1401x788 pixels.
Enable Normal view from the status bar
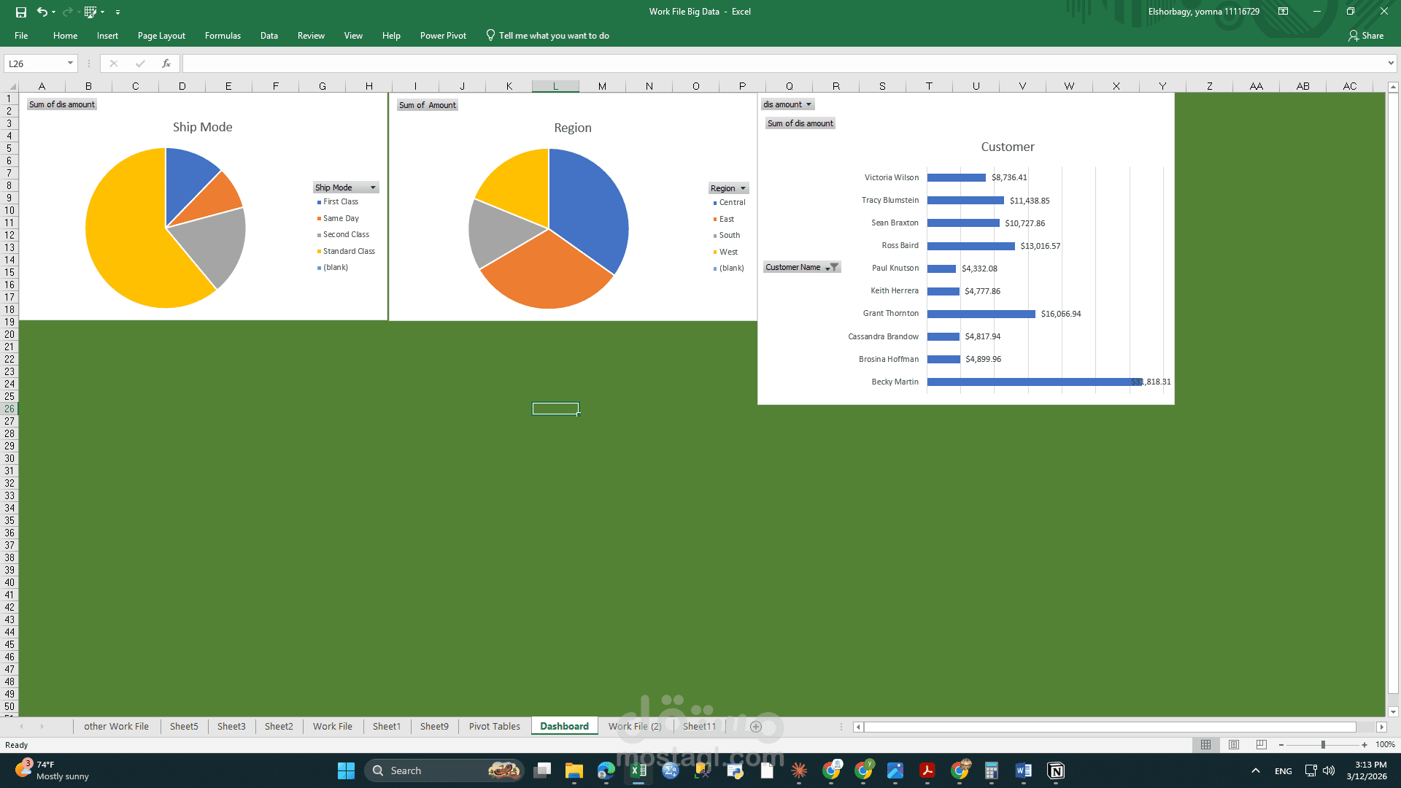[1205, 745]
